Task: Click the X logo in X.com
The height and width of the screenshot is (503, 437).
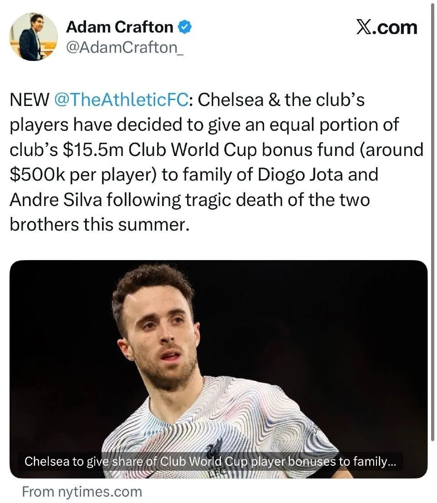Action: click(x=363, y=27)
